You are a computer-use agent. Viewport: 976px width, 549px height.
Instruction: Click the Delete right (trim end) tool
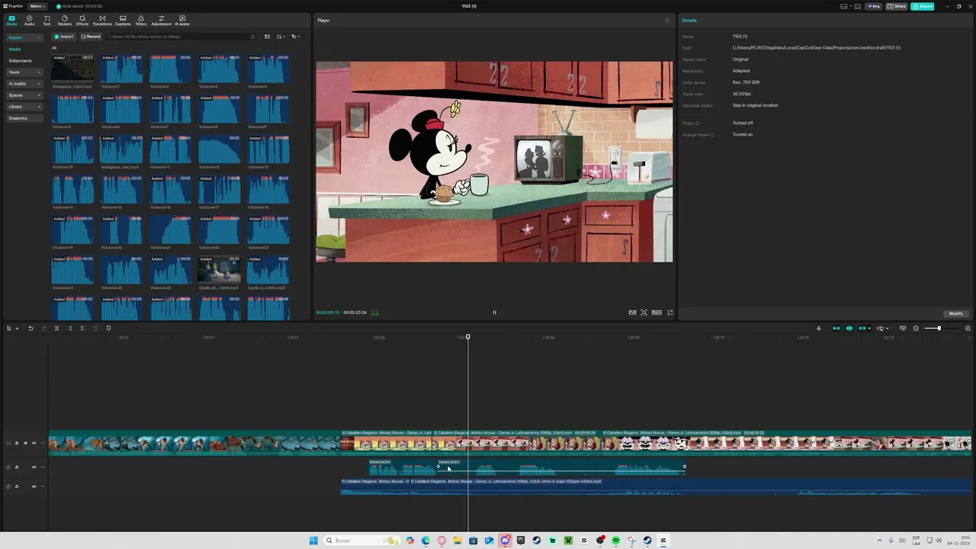(x=82, y=328)
